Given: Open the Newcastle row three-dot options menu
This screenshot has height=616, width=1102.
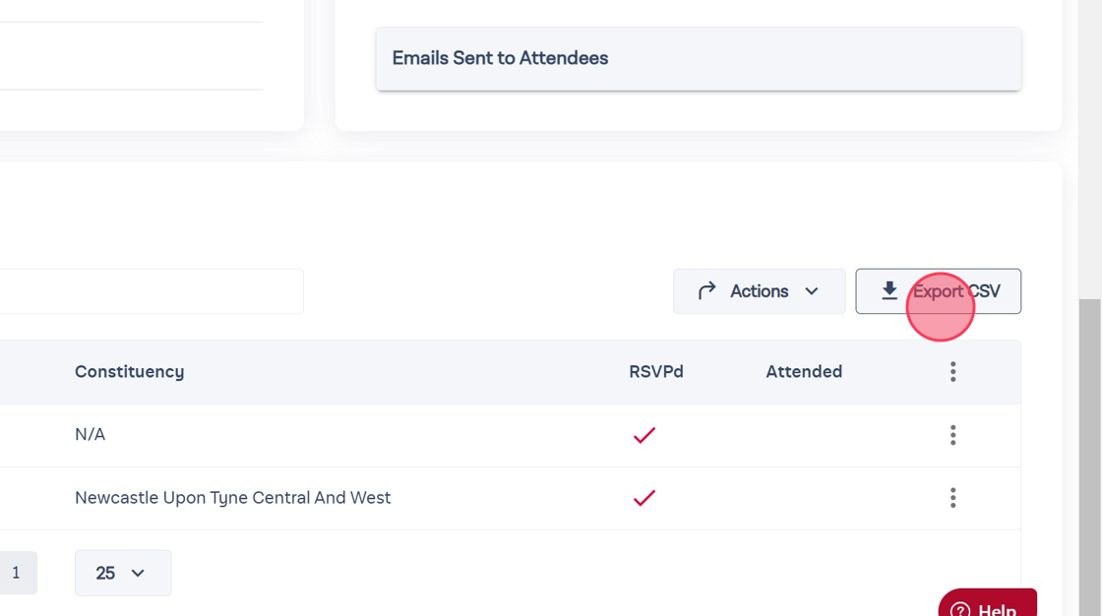Looking at the screenshot, I should pos(952,498).
